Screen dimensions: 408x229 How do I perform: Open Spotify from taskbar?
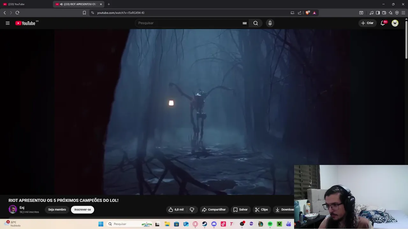(x=270, y=224)
